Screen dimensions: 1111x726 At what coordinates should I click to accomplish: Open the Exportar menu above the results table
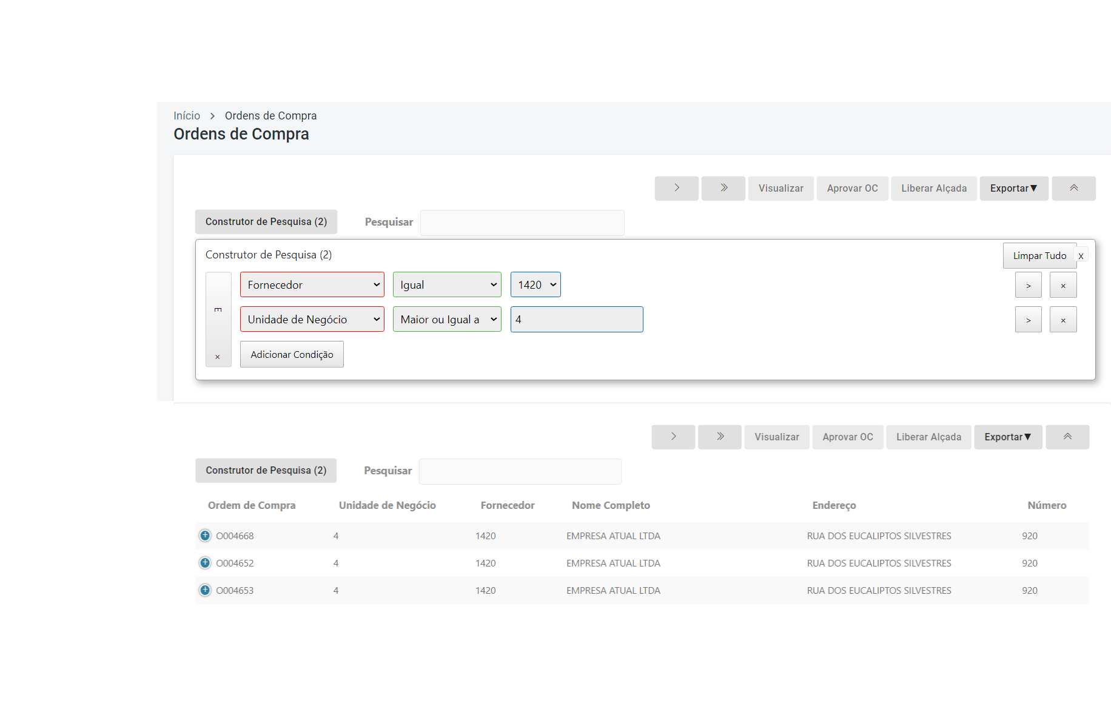[1009, 437]
